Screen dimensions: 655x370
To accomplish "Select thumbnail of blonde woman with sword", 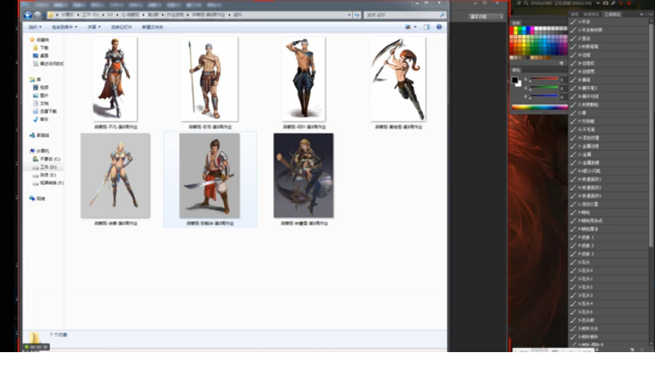I will pos(115,176).
